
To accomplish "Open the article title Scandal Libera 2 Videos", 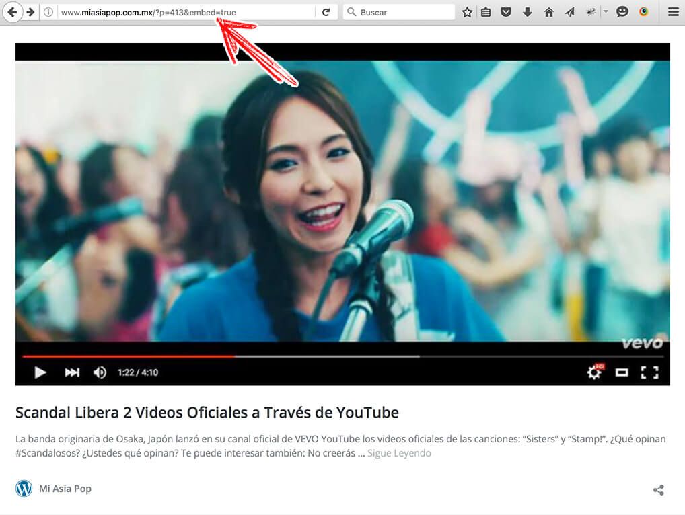I will (207, 412).
